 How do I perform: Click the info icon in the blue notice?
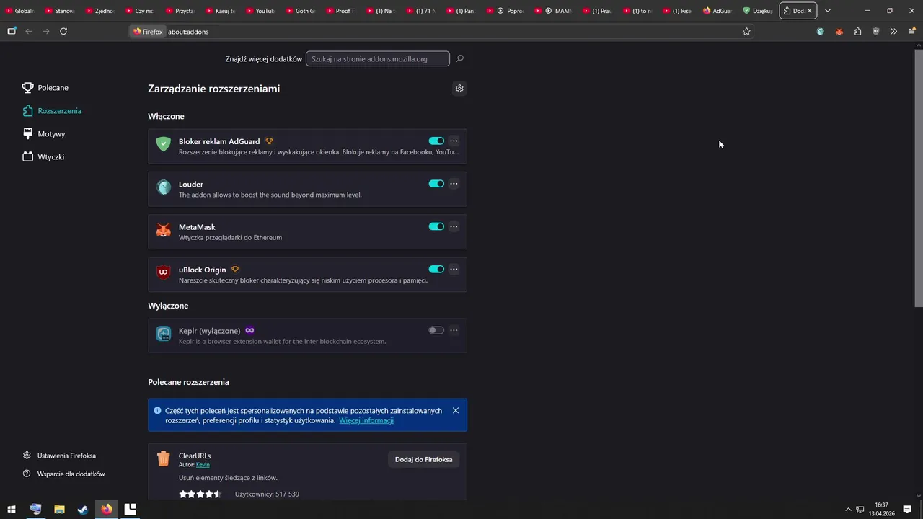(157, 411)
